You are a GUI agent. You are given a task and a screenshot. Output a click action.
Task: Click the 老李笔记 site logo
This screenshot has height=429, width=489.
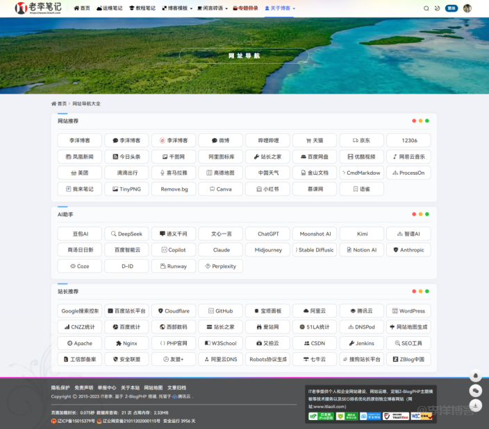pyautogui.click(x=38, y=8)
